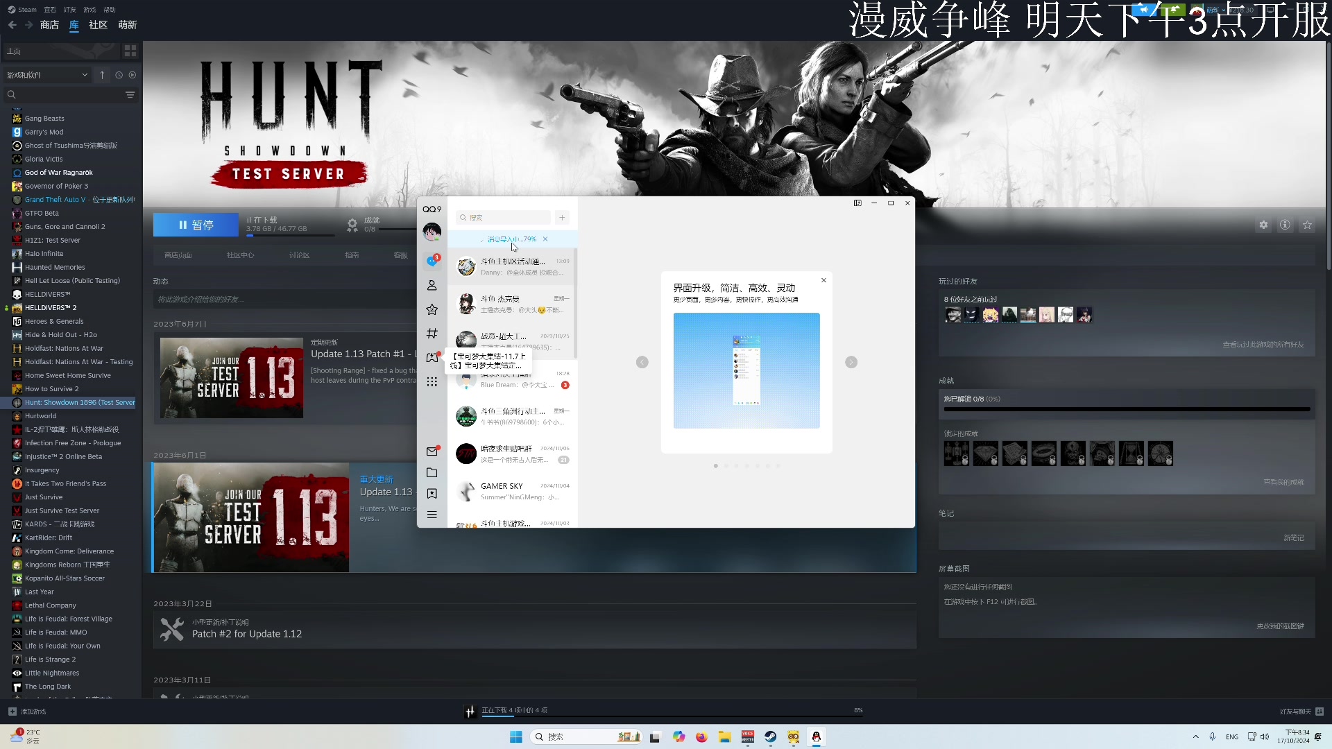1332x749 pixels.
Task: Switch to the Store tab
Action: 49,25
